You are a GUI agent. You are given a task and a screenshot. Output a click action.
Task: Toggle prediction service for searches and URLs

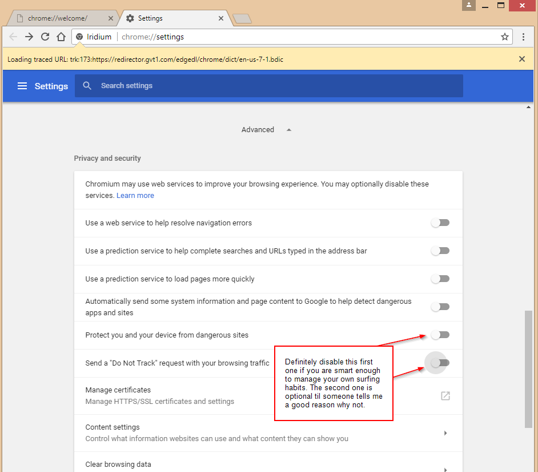tap(440, 251)
